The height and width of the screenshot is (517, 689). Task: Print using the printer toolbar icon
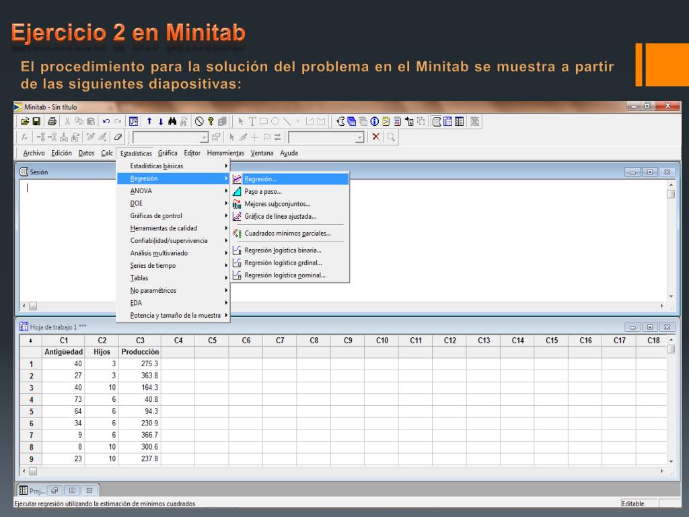pos(52,121)
